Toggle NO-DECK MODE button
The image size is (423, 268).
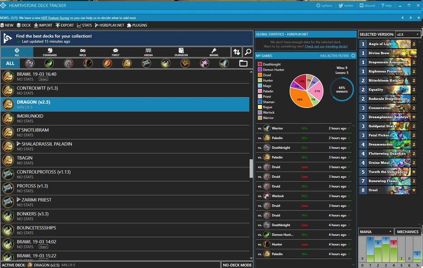coord(237,265)
